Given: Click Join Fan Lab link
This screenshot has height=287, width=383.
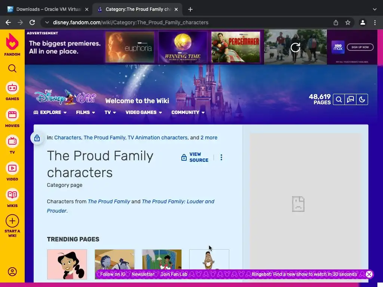Looking at the screenshot, I should [174, 274].
